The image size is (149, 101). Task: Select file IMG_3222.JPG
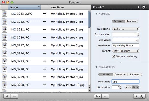tap(20, 22)
